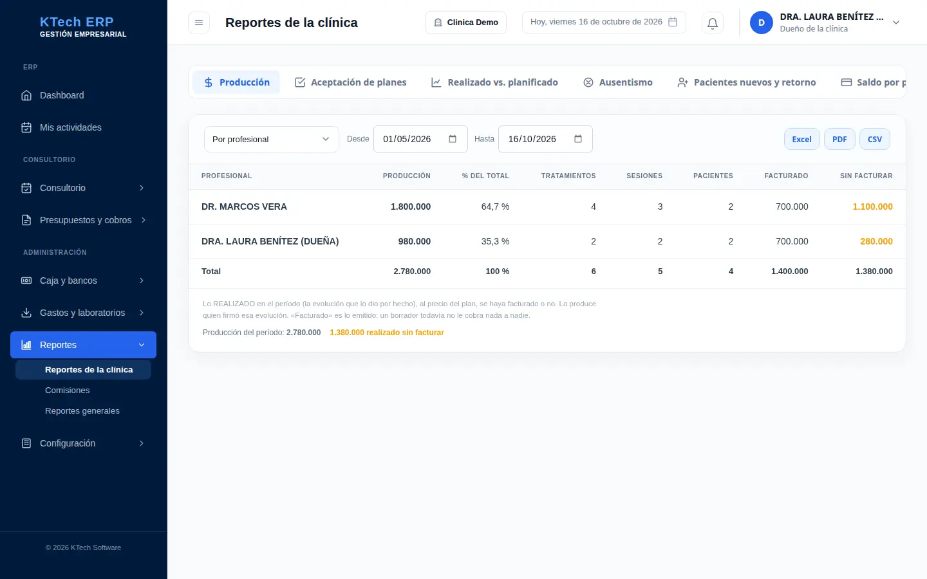Click the Presupuestos y cobros document icon

click(26, 220)
